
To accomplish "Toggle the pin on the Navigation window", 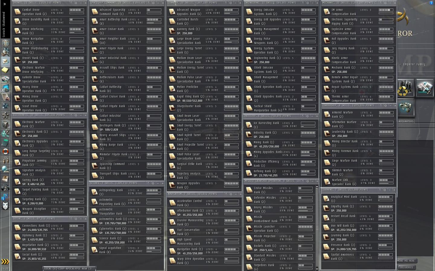I will pos(226,194).
